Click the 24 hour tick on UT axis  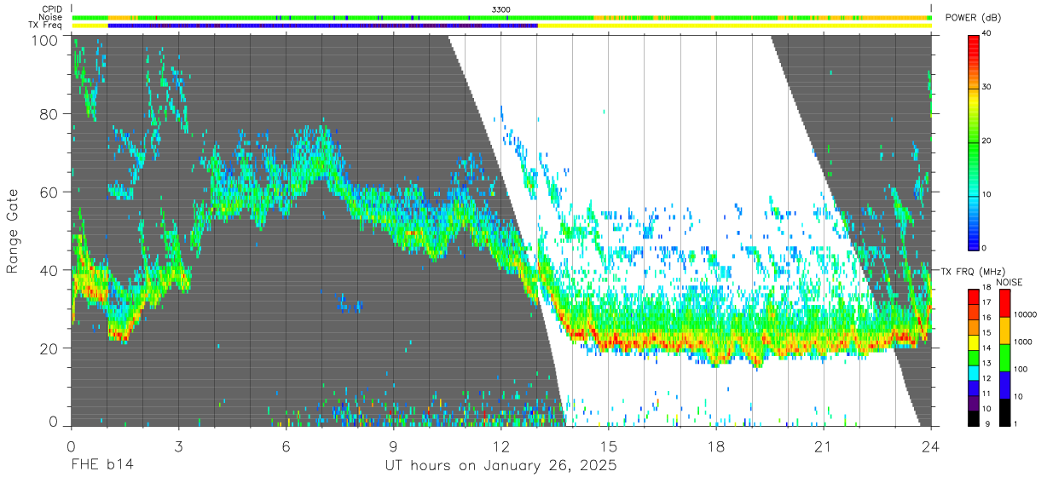[x=931, y=445]
